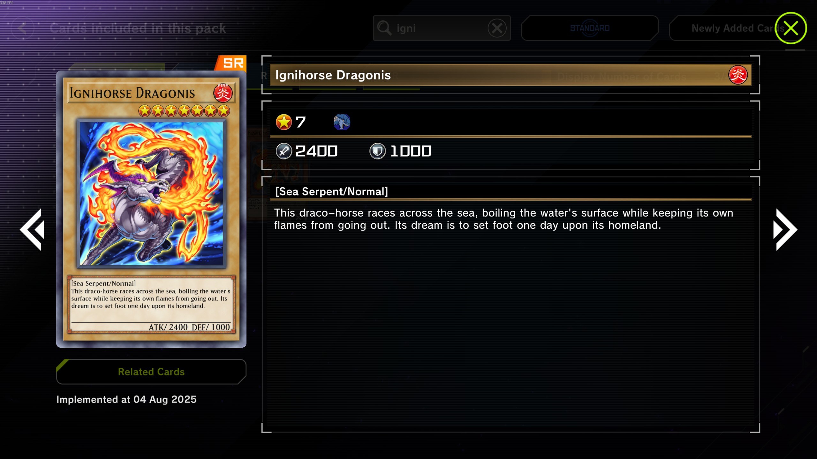Click the FIRE attribute icon in title bar
Image resolution: width=817 pixels, height=459 pixels.
738,75
